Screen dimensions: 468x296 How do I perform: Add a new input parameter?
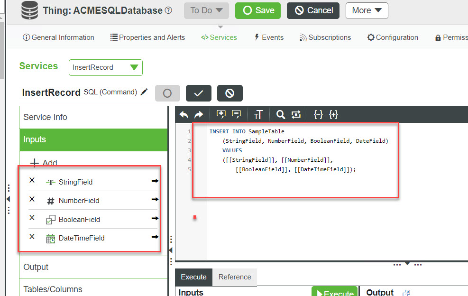(x=44, y=163)
